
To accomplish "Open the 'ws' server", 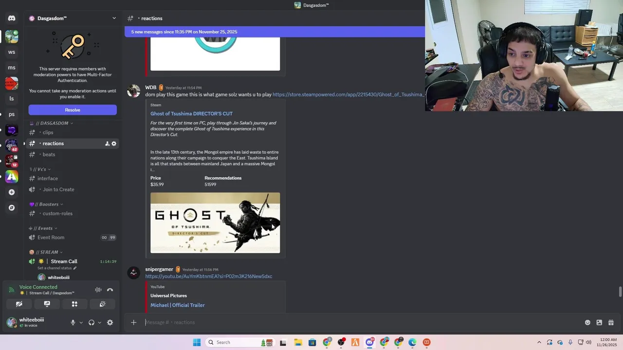I will [12, 52].
